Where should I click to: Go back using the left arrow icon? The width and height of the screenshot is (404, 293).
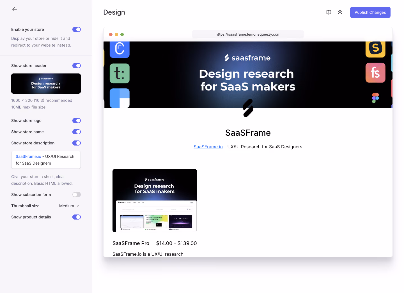pos(15,9)
